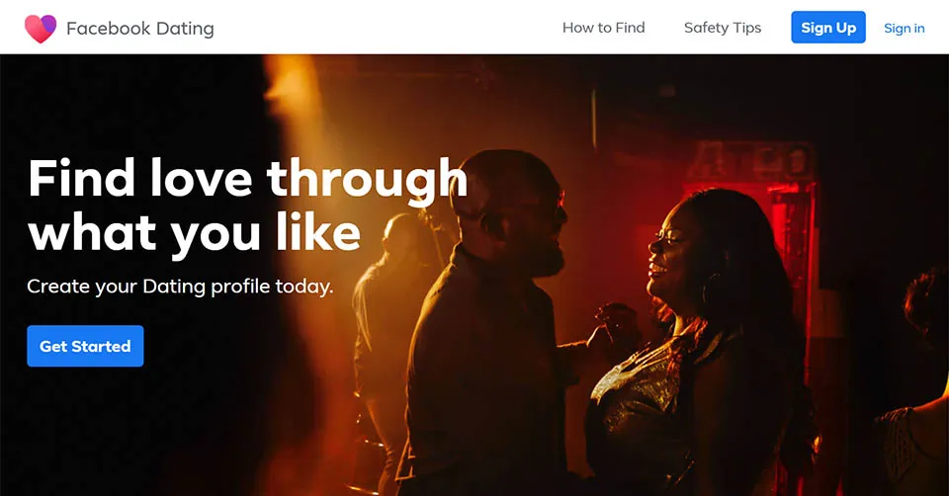The height and width of the screenshot is (496, 949).
Task: Select the 'Find love through' headline line
Action: click(x=247, y=179)
